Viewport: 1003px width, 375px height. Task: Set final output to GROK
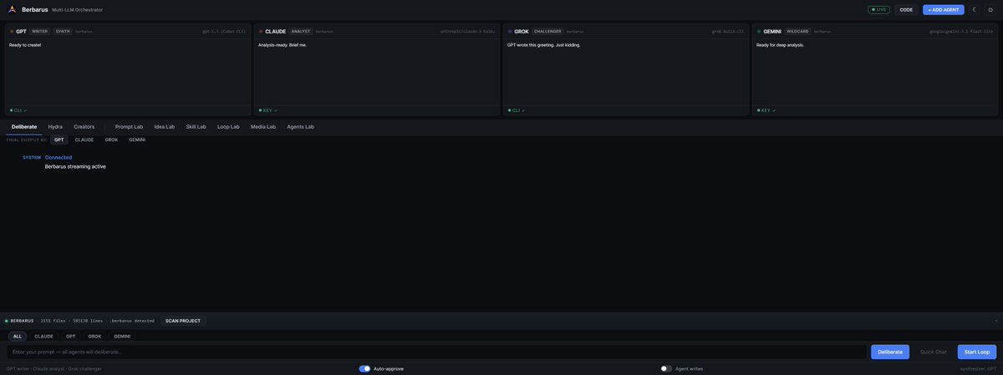point(111,139)
